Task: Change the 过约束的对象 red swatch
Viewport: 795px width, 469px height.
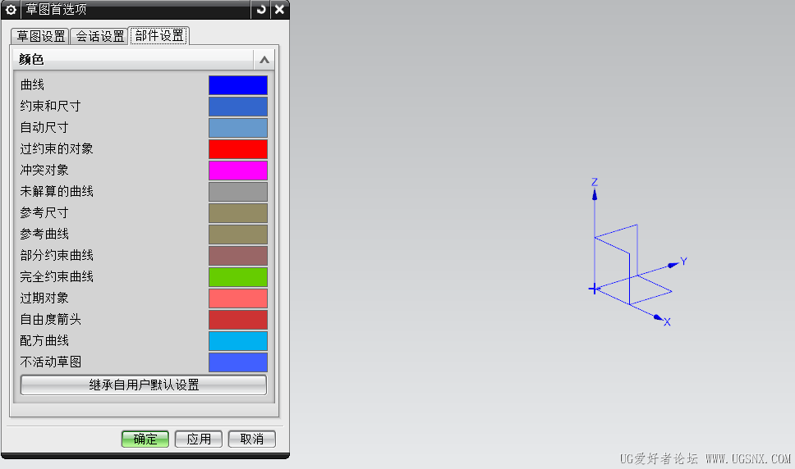Action: coord(238,148)
